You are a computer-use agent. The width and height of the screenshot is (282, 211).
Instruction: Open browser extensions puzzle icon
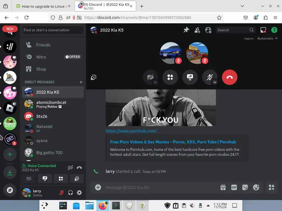(x=265, y=18)
